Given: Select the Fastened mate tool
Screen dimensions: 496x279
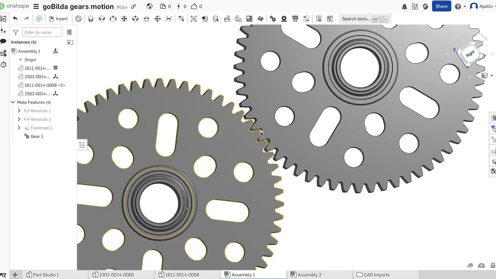Looking at the screenshot, I should [91, 19].
